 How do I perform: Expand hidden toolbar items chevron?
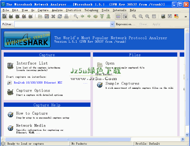(x=185, y=17)
